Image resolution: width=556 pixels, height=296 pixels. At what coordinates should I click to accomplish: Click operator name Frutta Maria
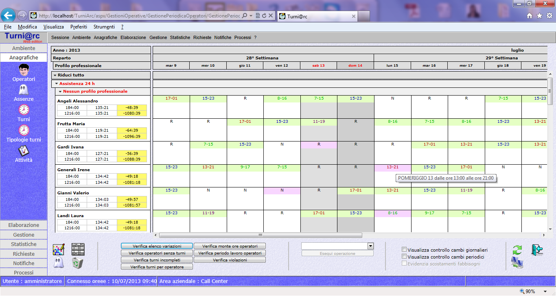pos(71,124)
